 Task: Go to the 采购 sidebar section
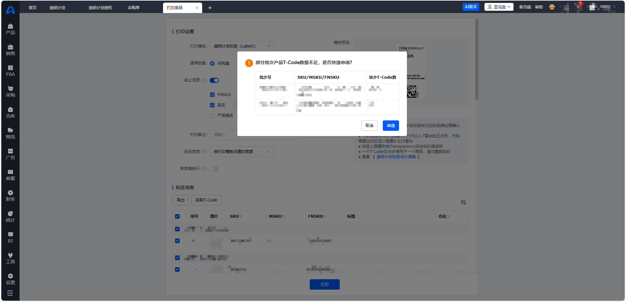click(x=10, y=91)
